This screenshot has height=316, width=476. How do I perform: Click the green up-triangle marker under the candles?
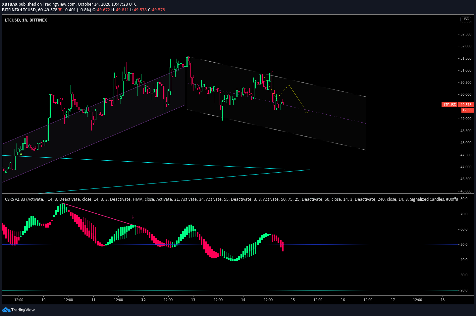21,154
